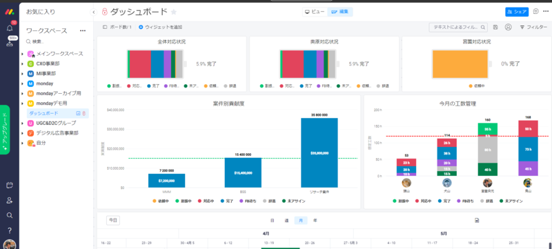Click the 案件別貢献度 widget title
This screenshot has width=552, height=249.
tap(228, 103)
